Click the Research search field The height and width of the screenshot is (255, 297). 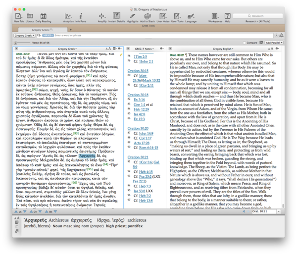tap(258, 16)
